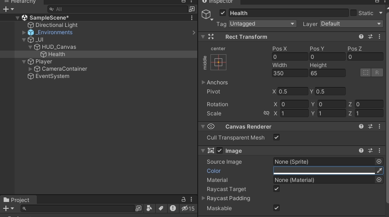This screenshot has width=389, height=217.
Task: Open Project search-by-type window icon
Action: pyautogui.click(x=138, y=208)
